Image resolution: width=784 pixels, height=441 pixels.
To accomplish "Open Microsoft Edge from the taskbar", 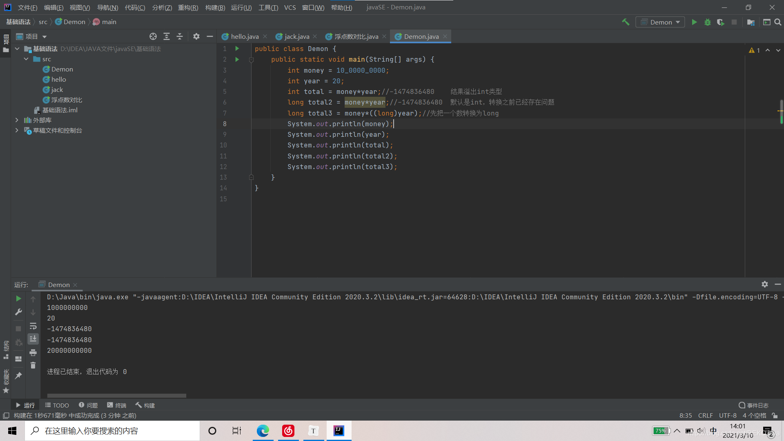I will coord(263,431).
